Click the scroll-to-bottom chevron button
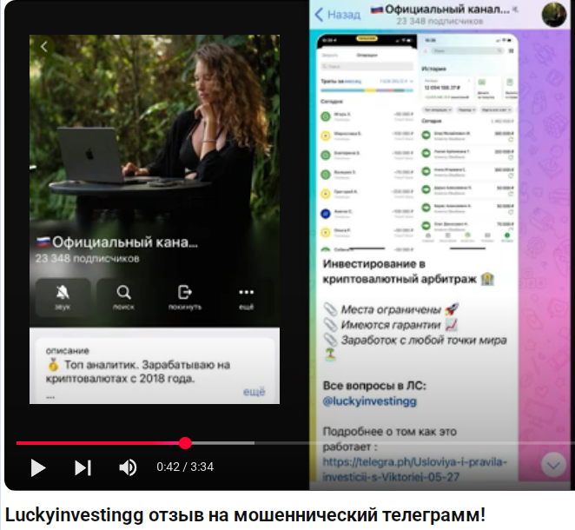575x530 pixels. (x=553, y=465)
